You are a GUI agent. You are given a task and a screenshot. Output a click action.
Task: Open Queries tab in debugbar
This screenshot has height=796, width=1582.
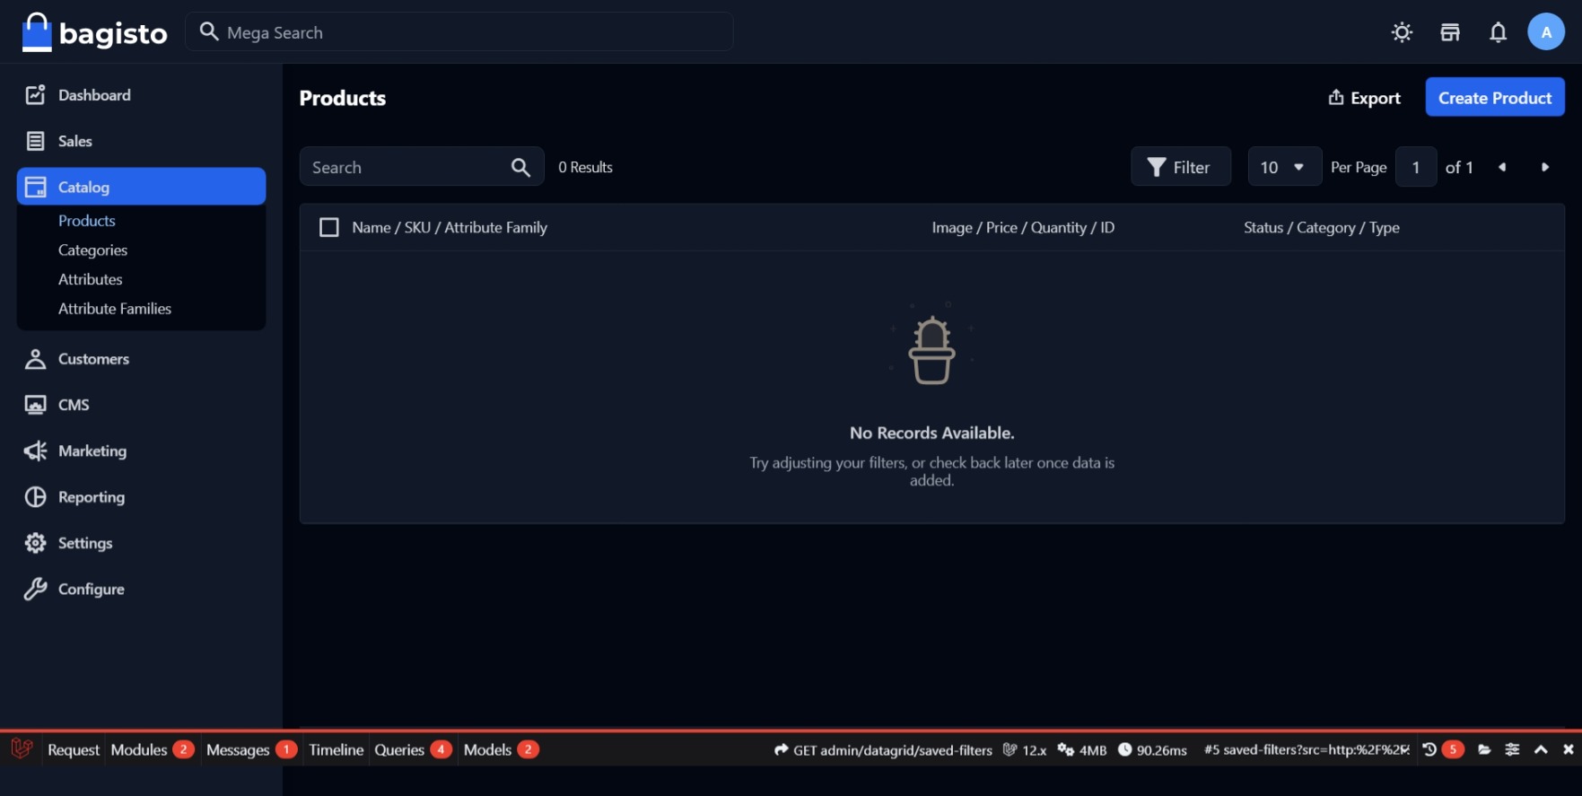[x=413, y=750]
